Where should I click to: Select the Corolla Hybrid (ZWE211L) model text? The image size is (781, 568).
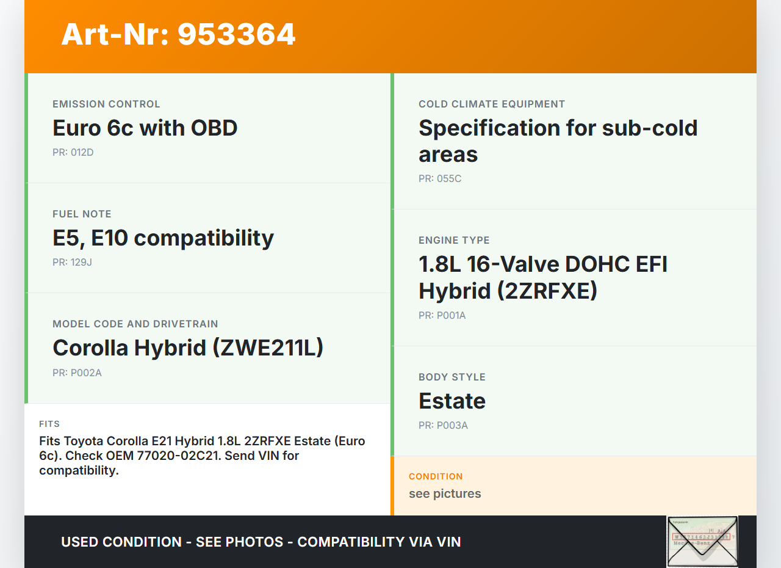188,348
